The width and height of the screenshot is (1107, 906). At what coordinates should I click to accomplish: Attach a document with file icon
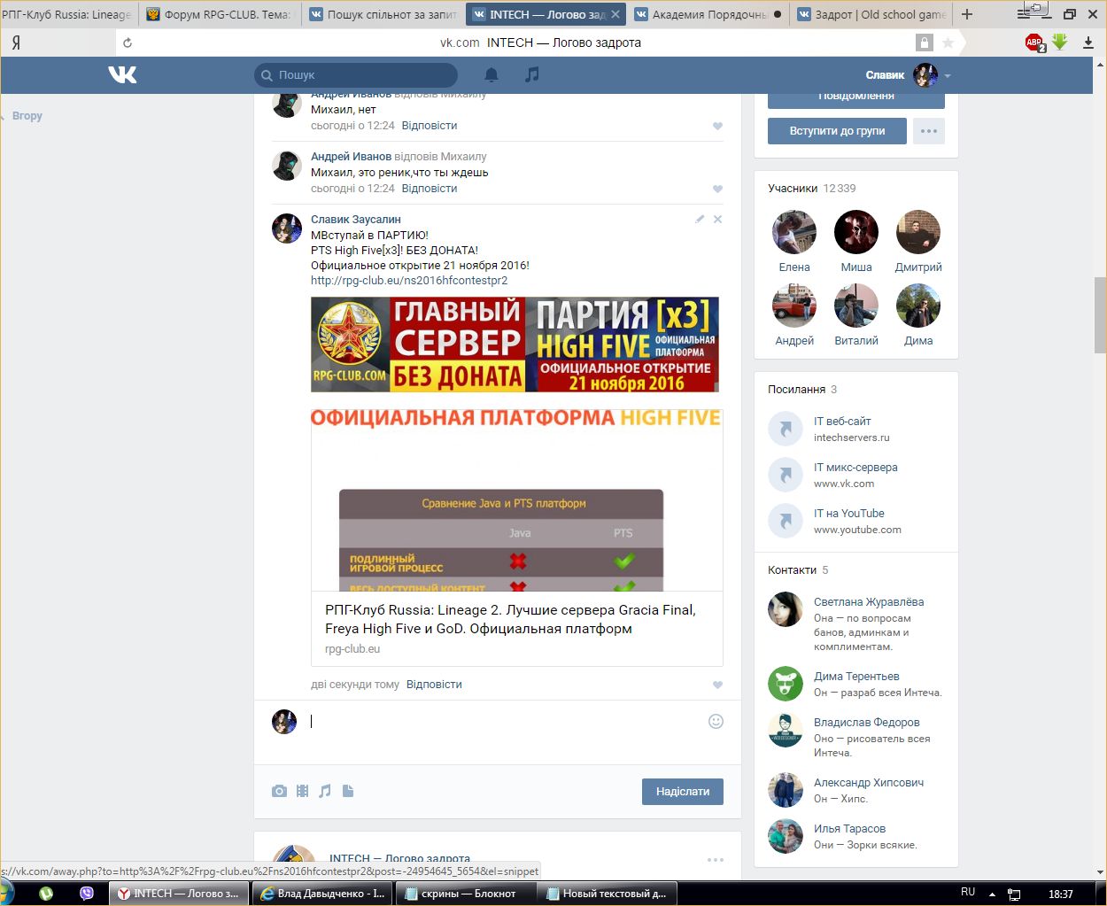[348, 791]
